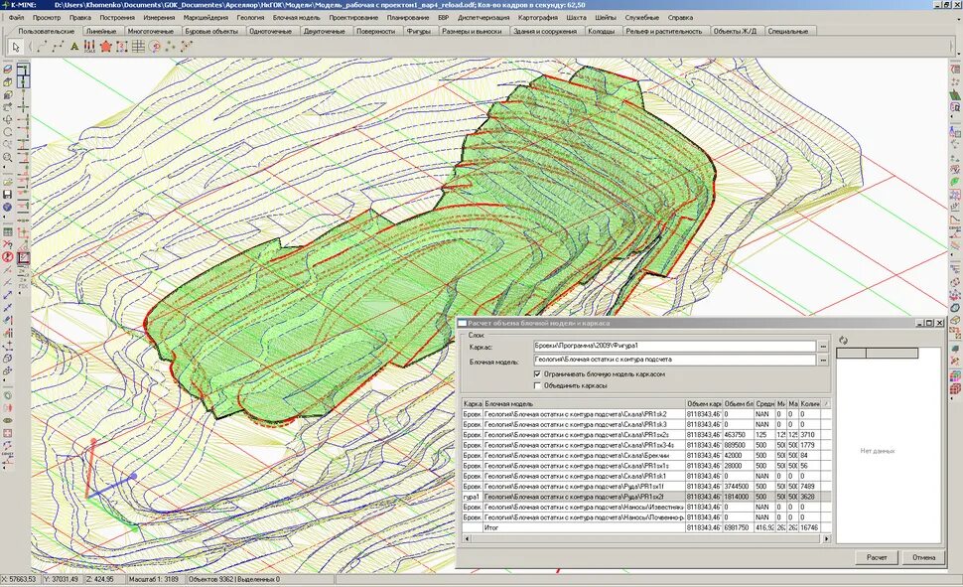Switch to the Специальные tab
This screenshot has height=587, width=963.
[788, 31]
